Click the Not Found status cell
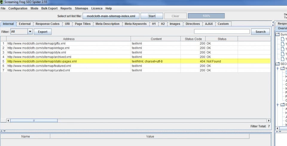The image size is (287, 146). click(222, 61)
